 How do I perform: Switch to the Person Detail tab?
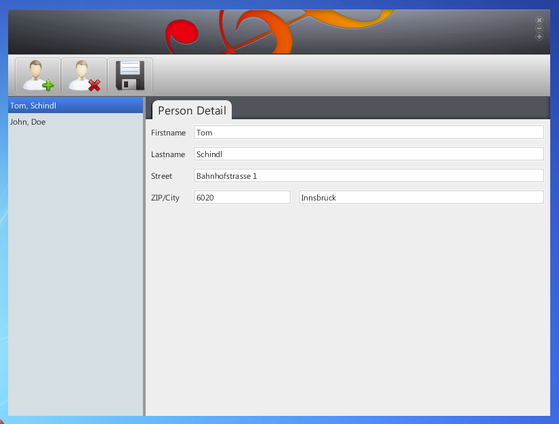[192, 110]
